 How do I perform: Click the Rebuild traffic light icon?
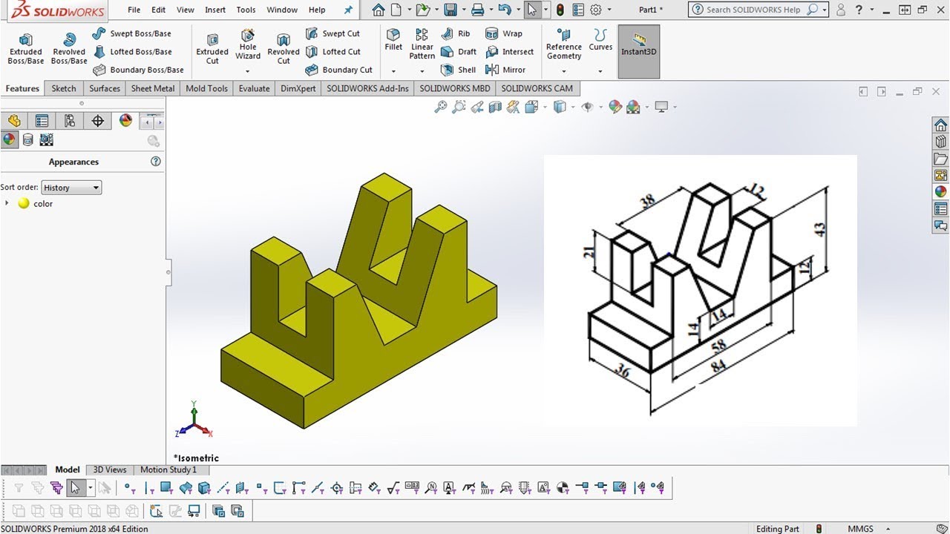tap(560, 10)
